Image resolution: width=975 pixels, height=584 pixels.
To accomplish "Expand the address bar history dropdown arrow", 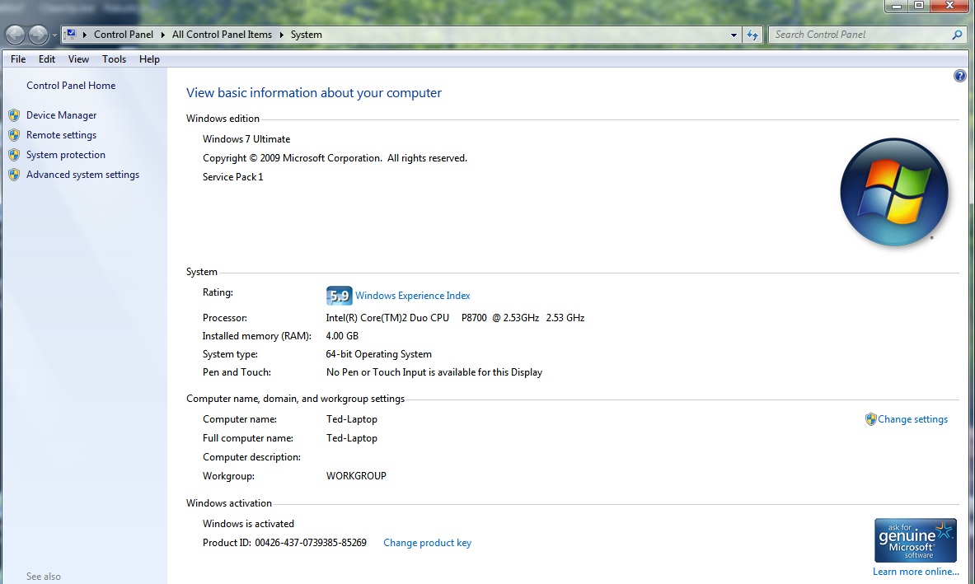I will 734,35.
